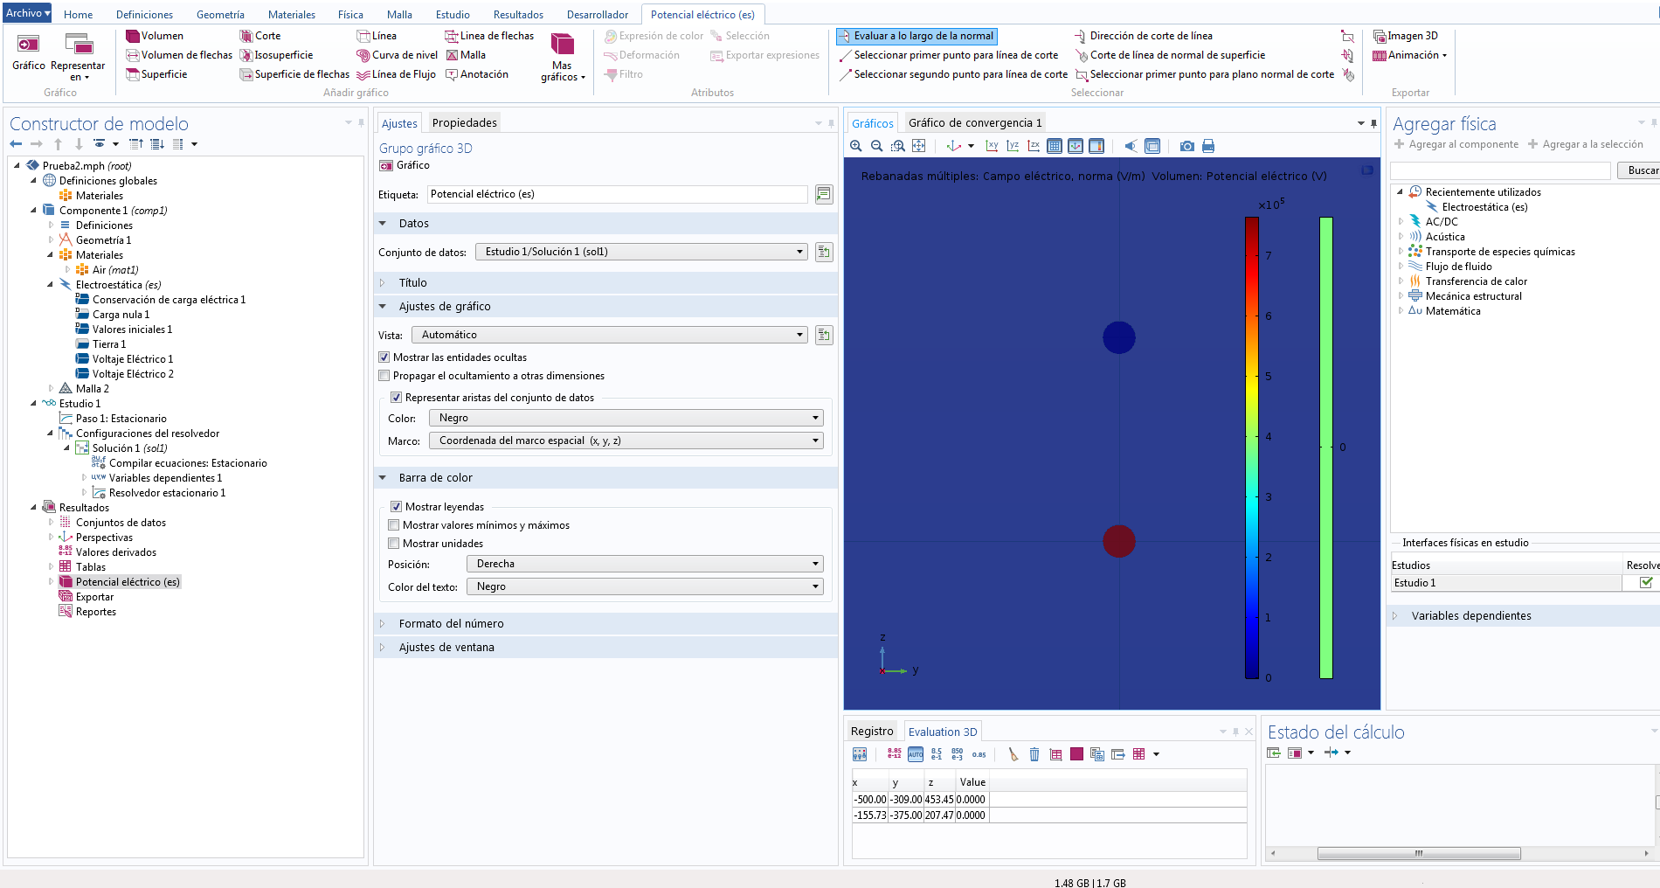Switch graphics to the xy view

[992, 146]
